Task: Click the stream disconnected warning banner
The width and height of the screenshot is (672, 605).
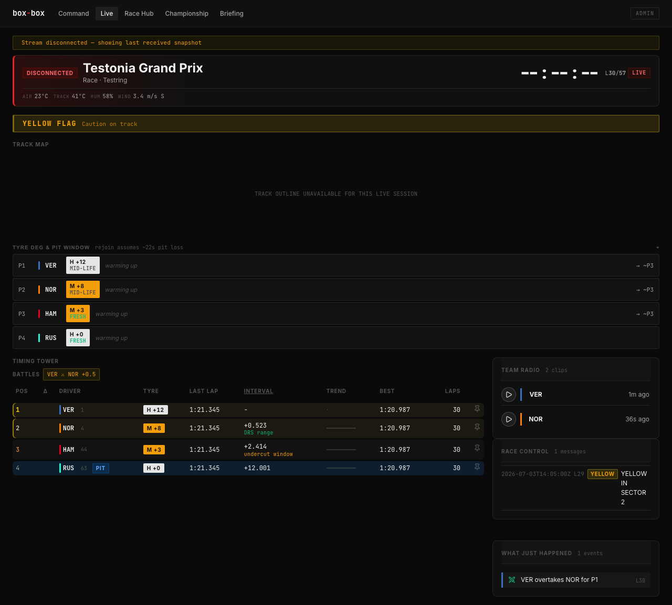Action: click(x=336, y=43)
